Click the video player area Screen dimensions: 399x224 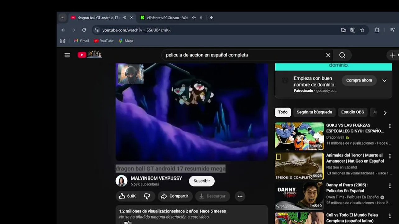pyautogui.click(x=192, y=112)
